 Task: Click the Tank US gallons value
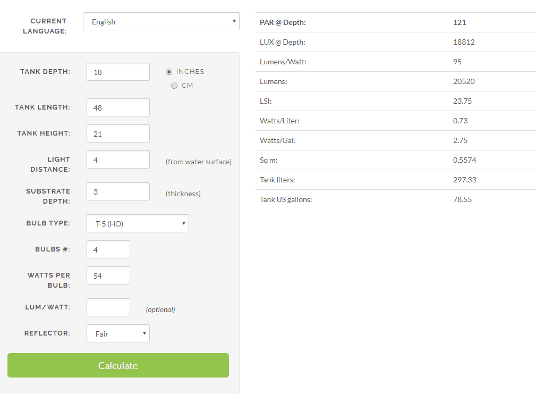462,199
